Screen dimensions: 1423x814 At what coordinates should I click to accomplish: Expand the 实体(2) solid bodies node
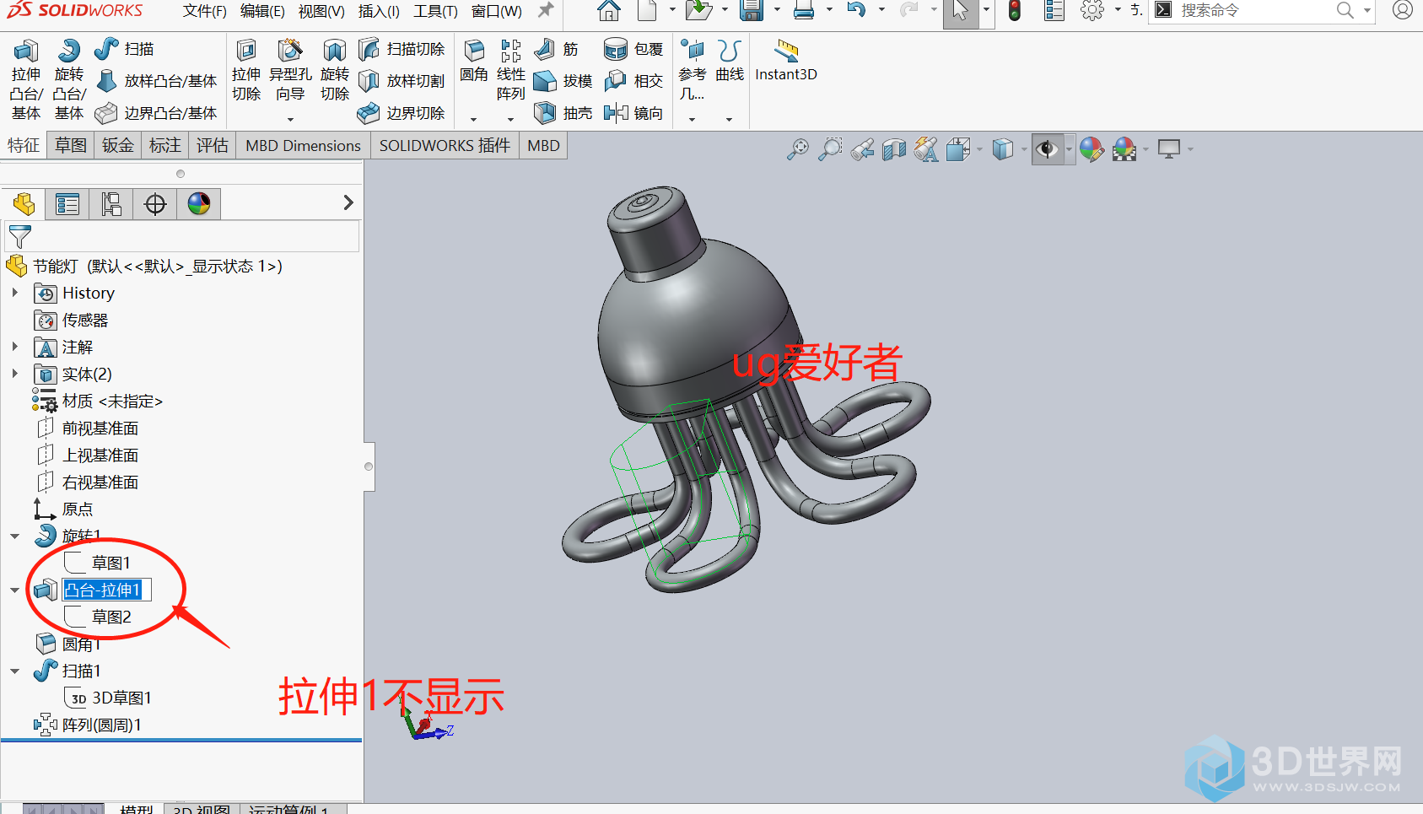(14, 374)
